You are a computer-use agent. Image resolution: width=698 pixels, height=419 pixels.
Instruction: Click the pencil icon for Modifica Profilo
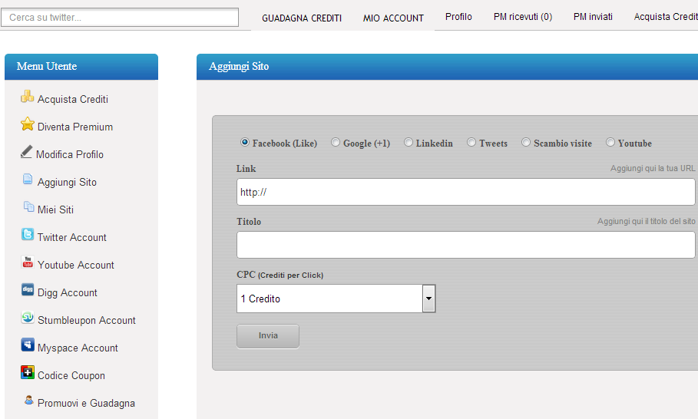[26, 152]
